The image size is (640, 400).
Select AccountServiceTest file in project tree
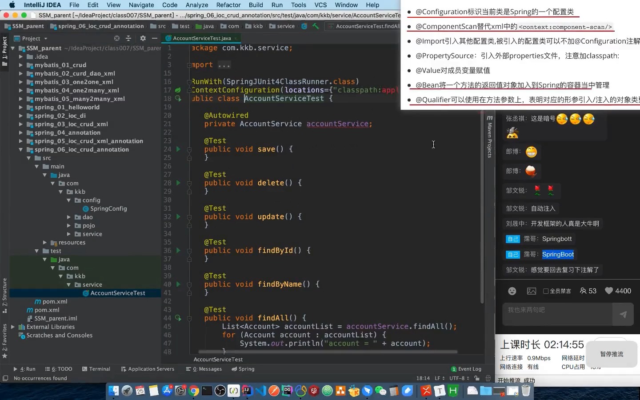118,293
